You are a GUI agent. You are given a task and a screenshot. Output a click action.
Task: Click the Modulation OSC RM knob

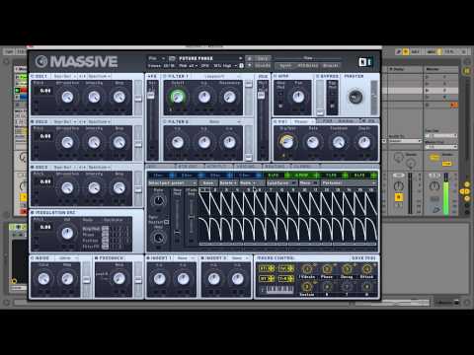[x=67, y=233]
